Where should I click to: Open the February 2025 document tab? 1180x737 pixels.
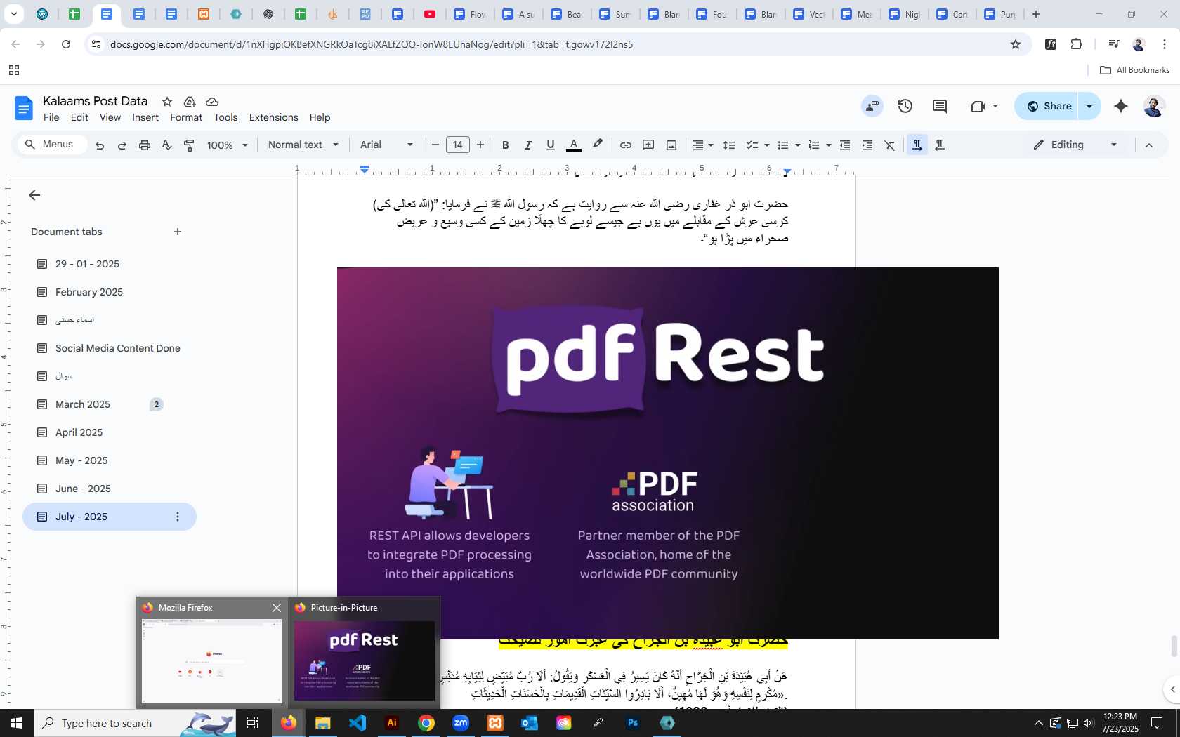click(89, 292)
